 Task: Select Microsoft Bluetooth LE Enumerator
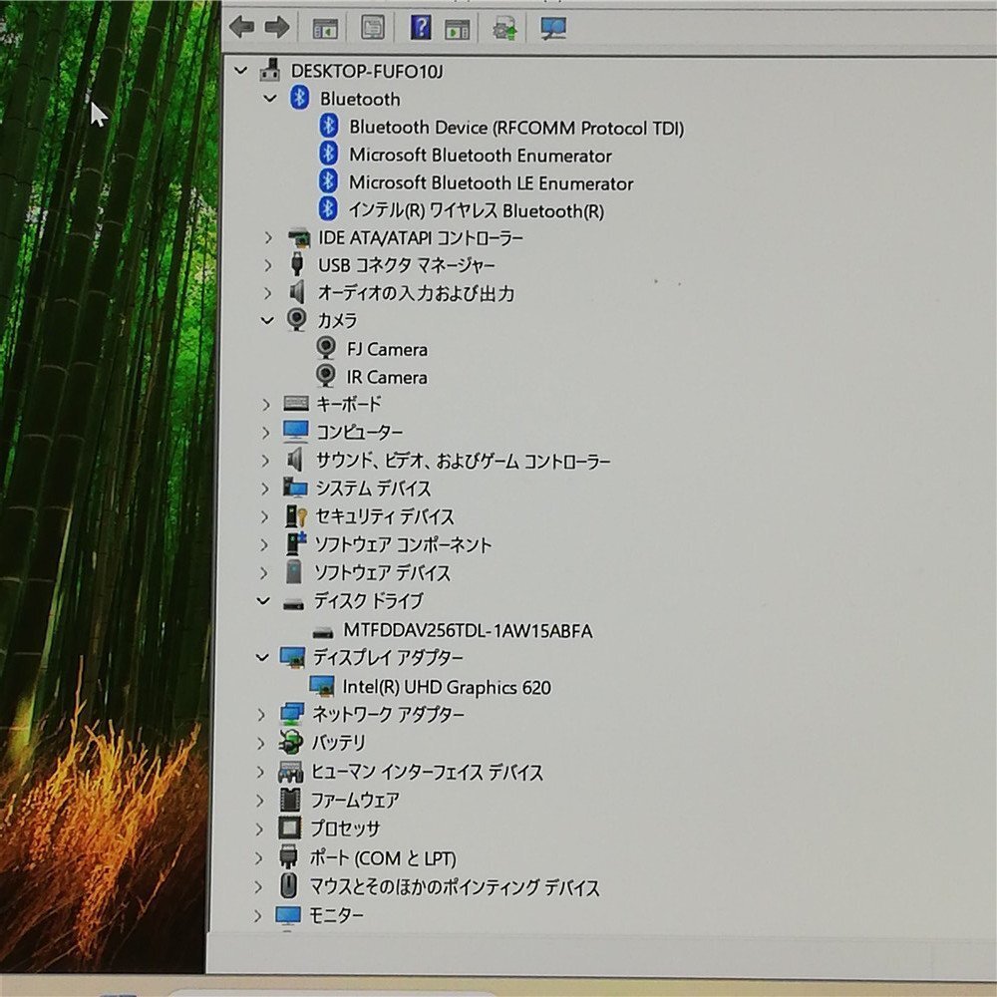coord(491,183)
